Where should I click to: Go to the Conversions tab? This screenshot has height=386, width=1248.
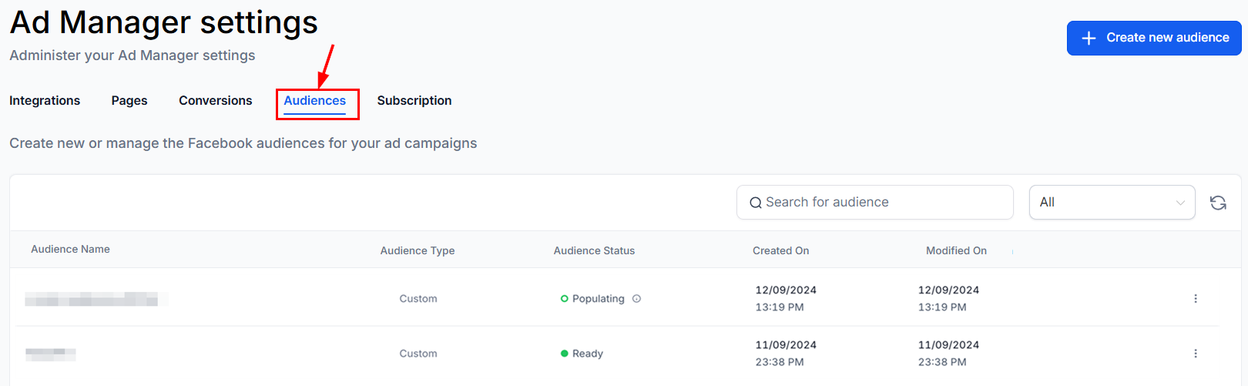click(x=216, y=101)
